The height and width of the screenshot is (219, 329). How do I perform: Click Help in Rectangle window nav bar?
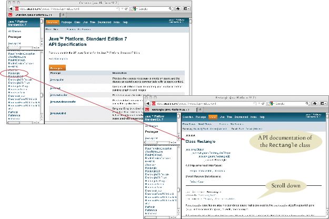pos(262,117)
